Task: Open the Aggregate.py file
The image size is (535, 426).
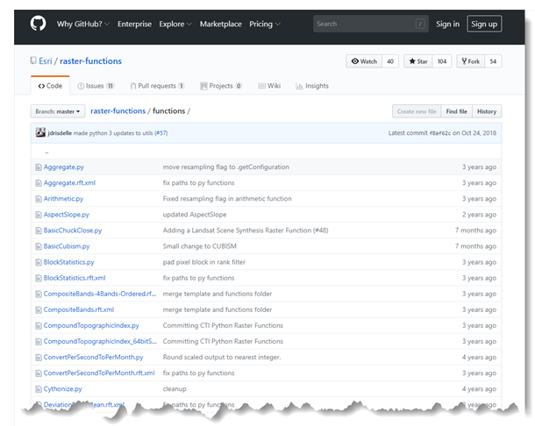Action: [64, 167]
